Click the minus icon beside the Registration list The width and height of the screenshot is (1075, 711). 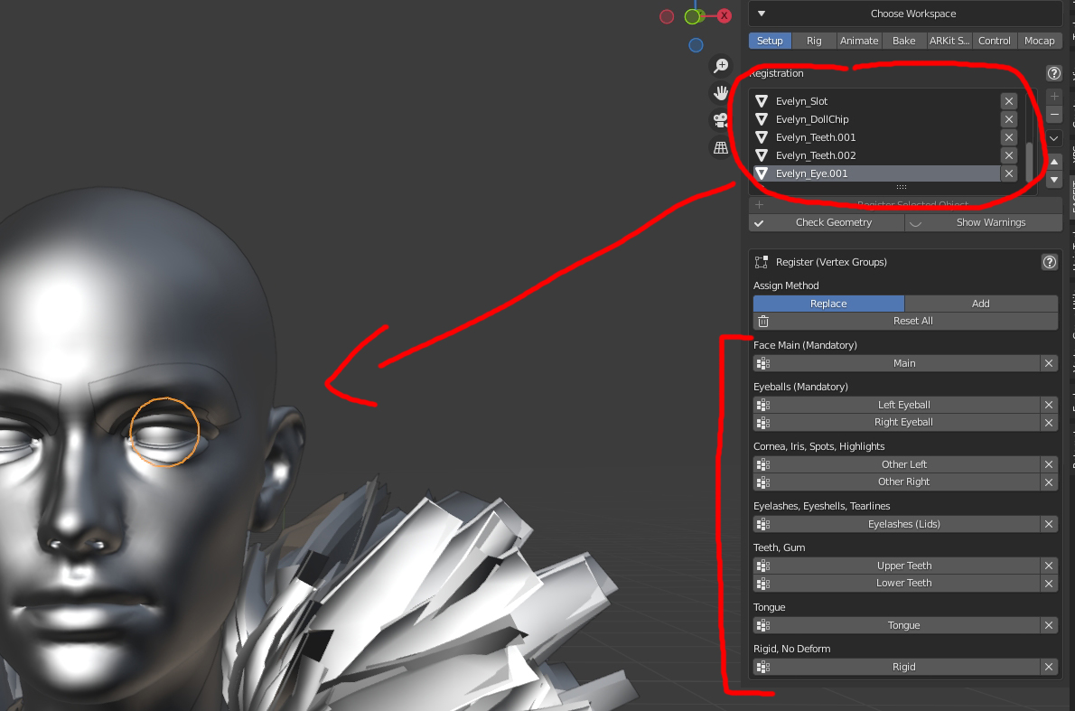1053,115
